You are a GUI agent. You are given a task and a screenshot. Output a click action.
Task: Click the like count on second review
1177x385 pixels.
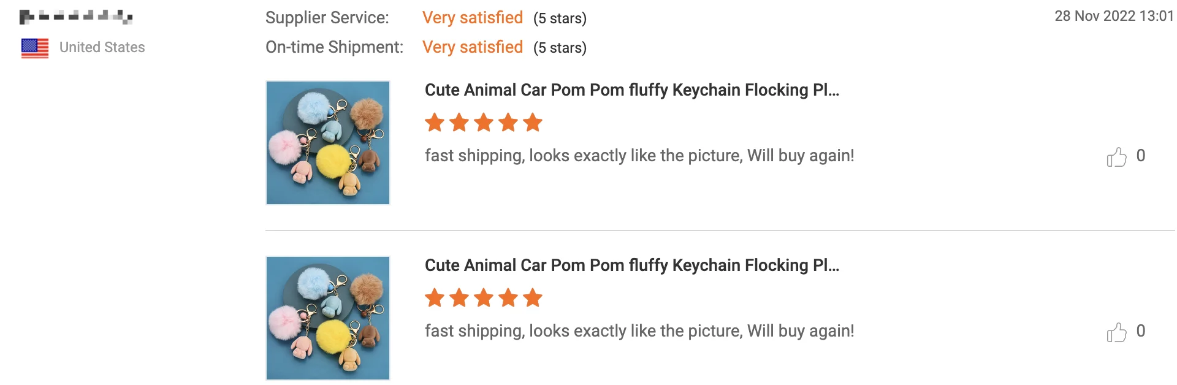(x=1140, y=331)
